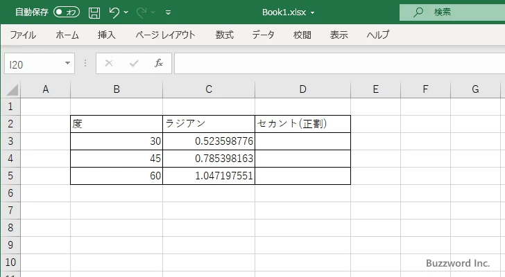Select row 10 header
This screenshot has height=277, width=505.
click(x=10, y=262)
